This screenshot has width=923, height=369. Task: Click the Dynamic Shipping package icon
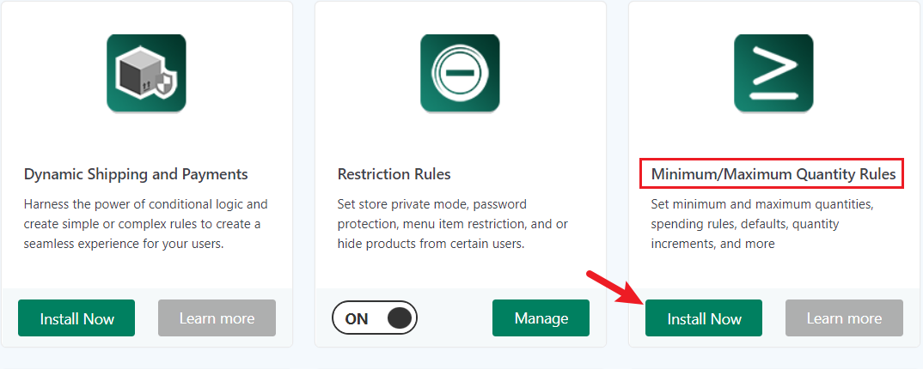[146, 73]
